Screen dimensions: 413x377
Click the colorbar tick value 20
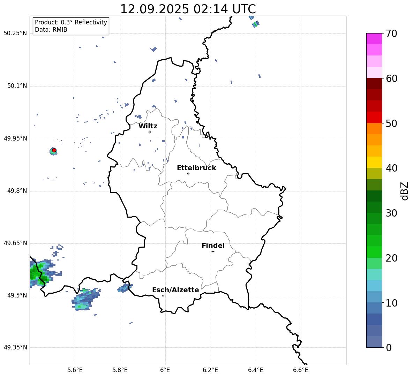pos(391,258)
